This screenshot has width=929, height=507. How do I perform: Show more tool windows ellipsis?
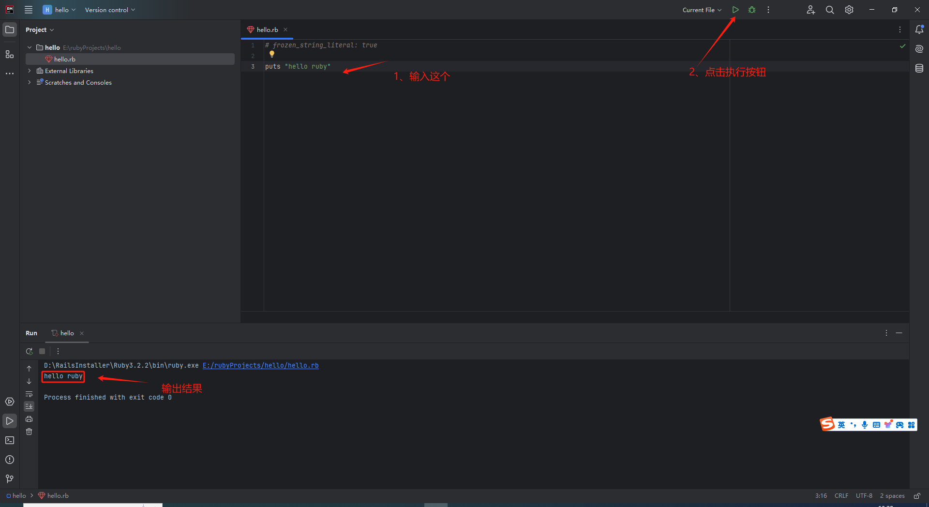[10, 74]
